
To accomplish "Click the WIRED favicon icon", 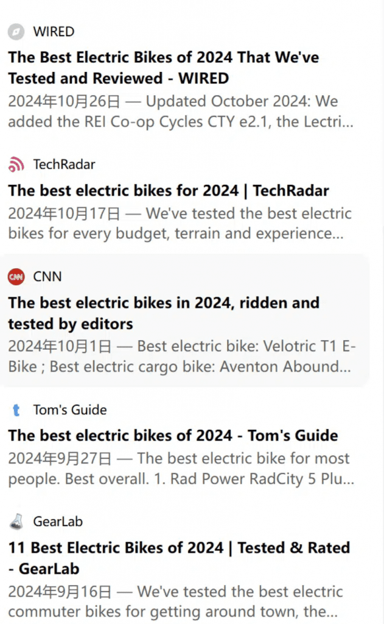I will point(16,32).
